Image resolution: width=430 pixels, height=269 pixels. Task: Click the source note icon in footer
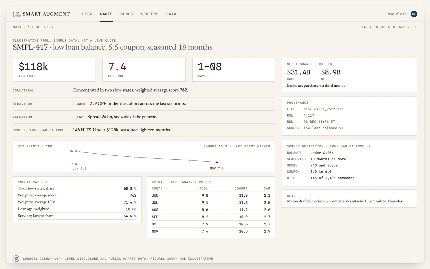[16, 259]
